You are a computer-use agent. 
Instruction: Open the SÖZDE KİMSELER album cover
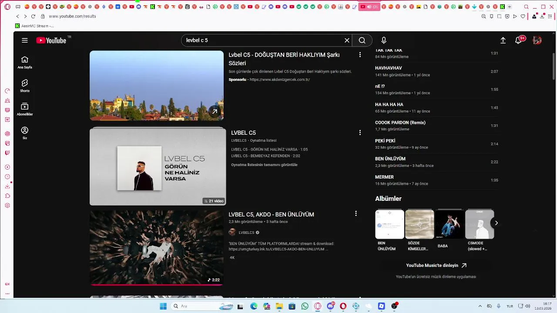[x=419, y=224]
